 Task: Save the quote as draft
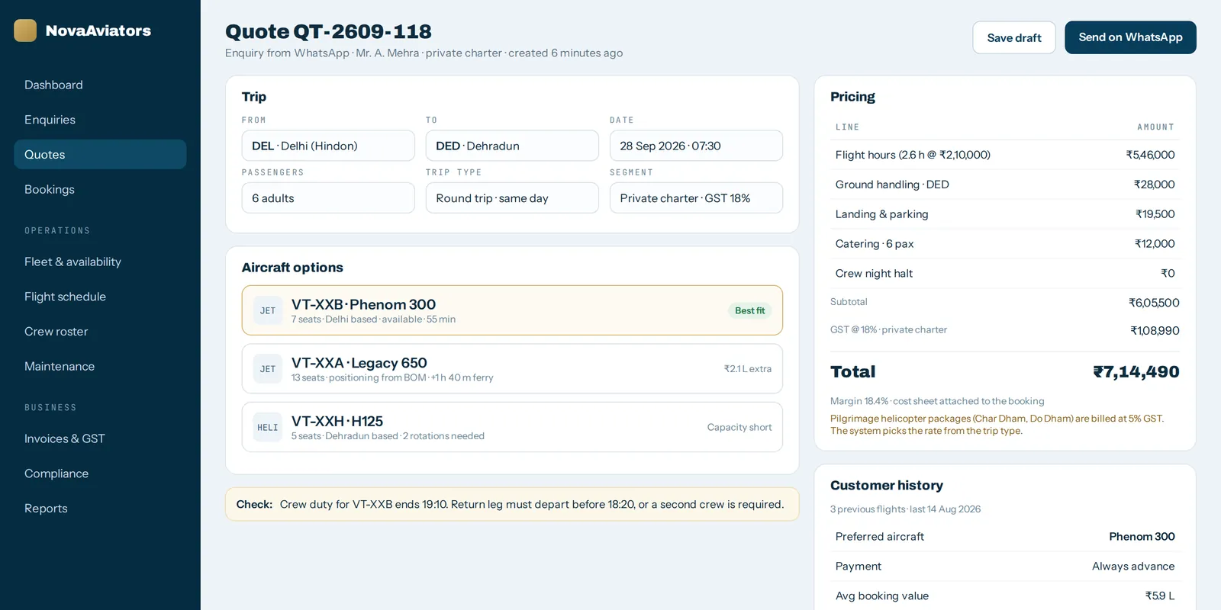click(x=1014, y=37)
